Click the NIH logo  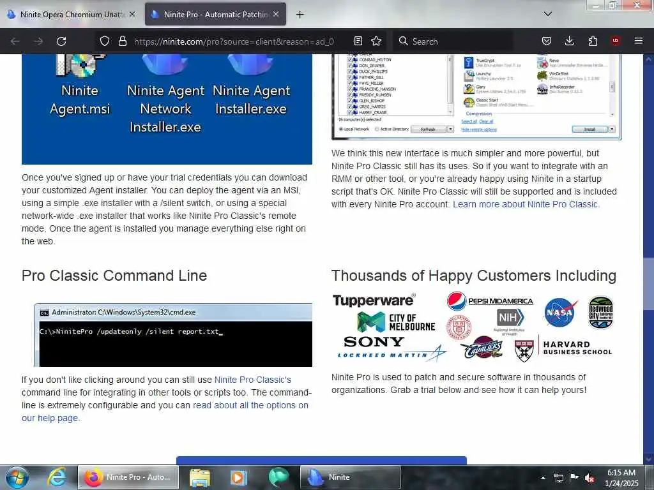coord(510,321)
